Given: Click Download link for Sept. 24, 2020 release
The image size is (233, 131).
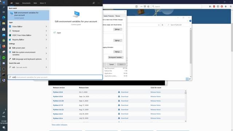Looking at the screenshot, I should point(125,96).
